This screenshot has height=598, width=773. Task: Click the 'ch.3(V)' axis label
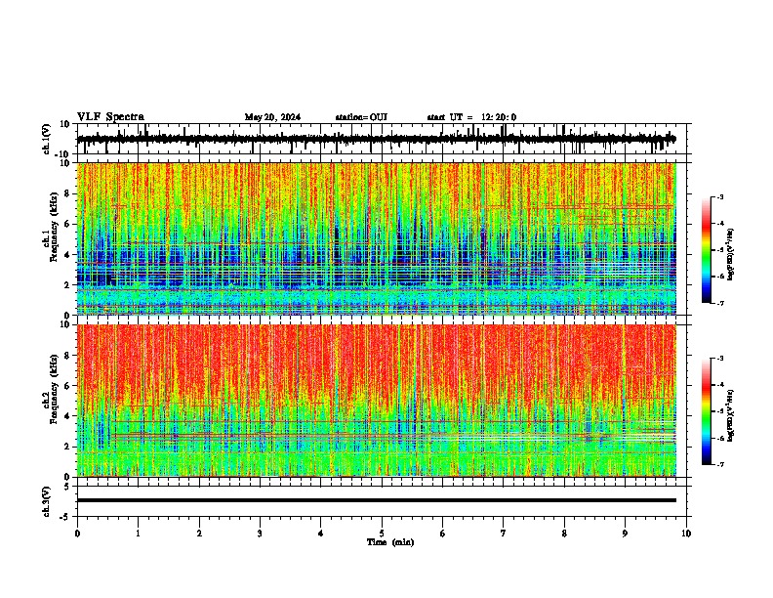coord(47,502)
